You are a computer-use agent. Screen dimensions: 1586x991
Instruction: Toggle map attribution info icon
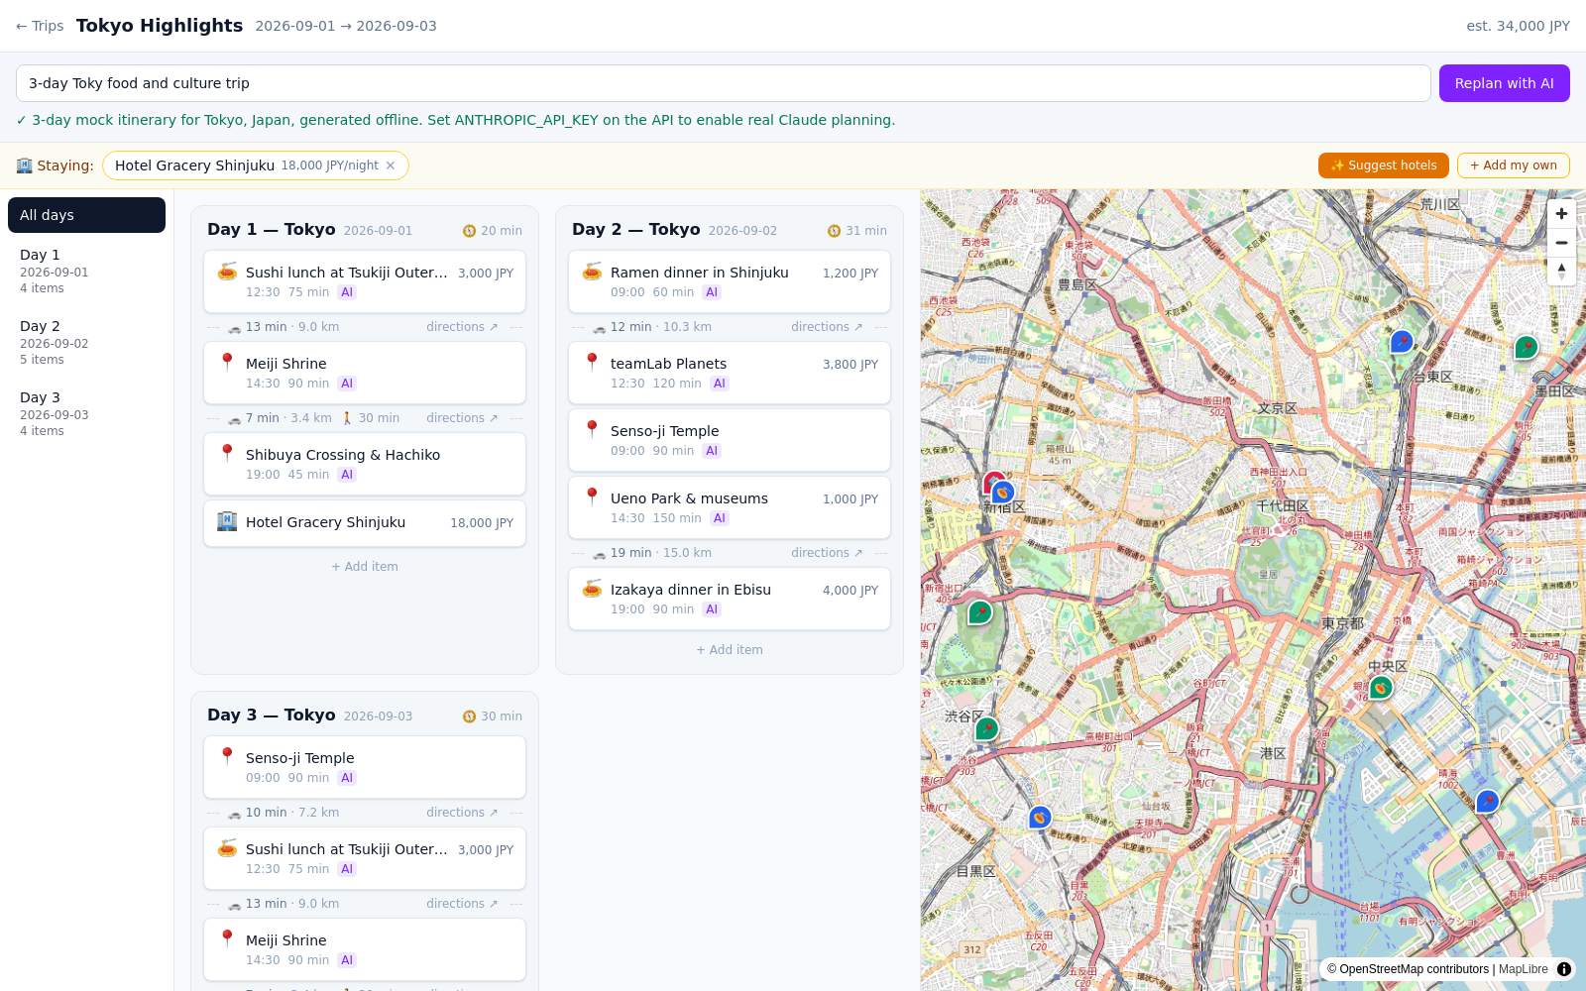pyautogui.click(x=1564, y=969)
